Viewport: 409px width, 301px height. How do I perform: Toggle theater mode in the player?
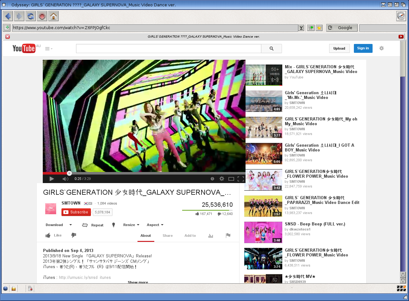pos(231,179)
